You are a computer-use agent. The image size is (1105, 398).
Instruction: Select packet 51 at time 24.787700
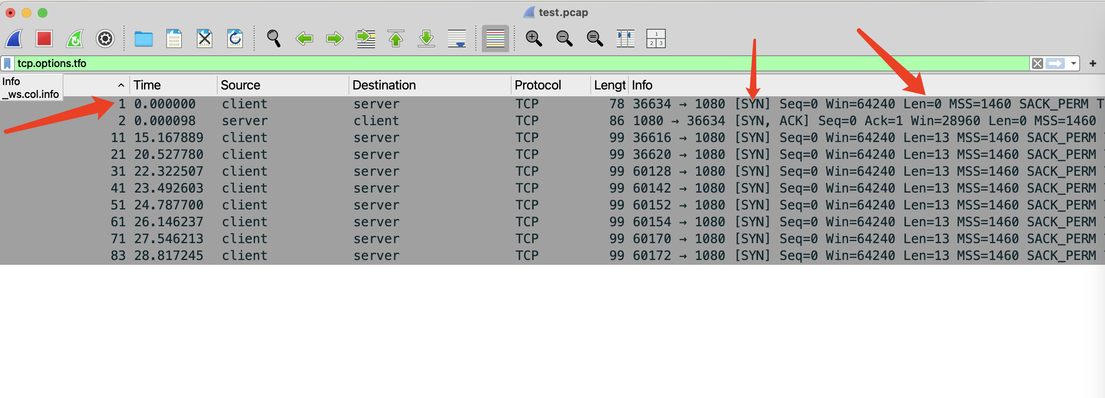(x=552, y=205)
